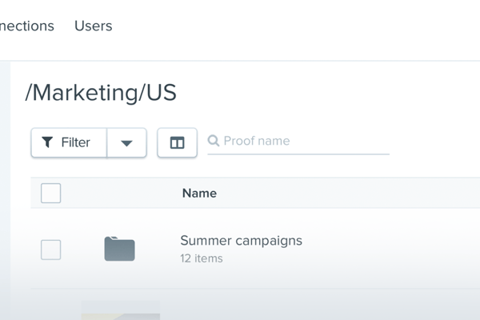Open the column layout chooser icon

[x=177, y=142]
